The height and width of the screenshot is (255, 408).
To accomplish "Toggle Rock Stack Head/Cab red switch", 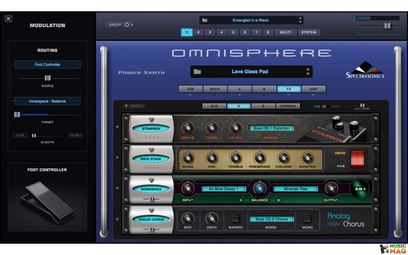I will 358,159.
